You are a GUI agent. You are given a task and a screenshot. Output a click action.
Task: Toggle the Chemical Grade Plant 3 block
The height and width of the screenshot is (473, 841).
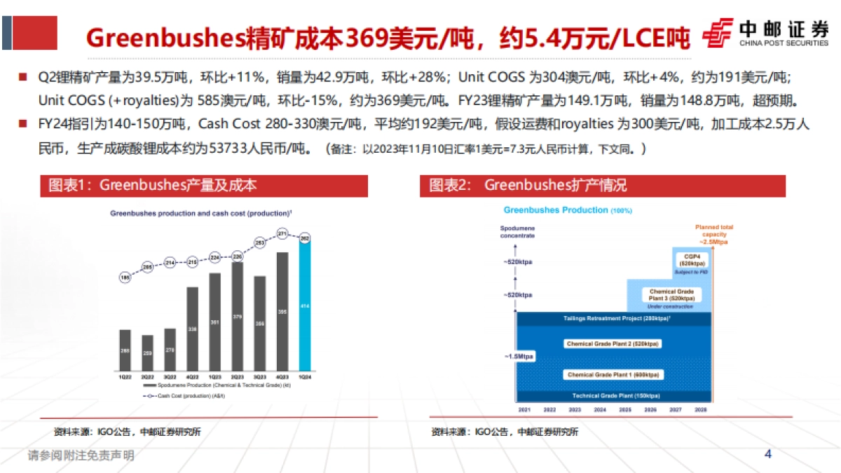pos(671,294)
